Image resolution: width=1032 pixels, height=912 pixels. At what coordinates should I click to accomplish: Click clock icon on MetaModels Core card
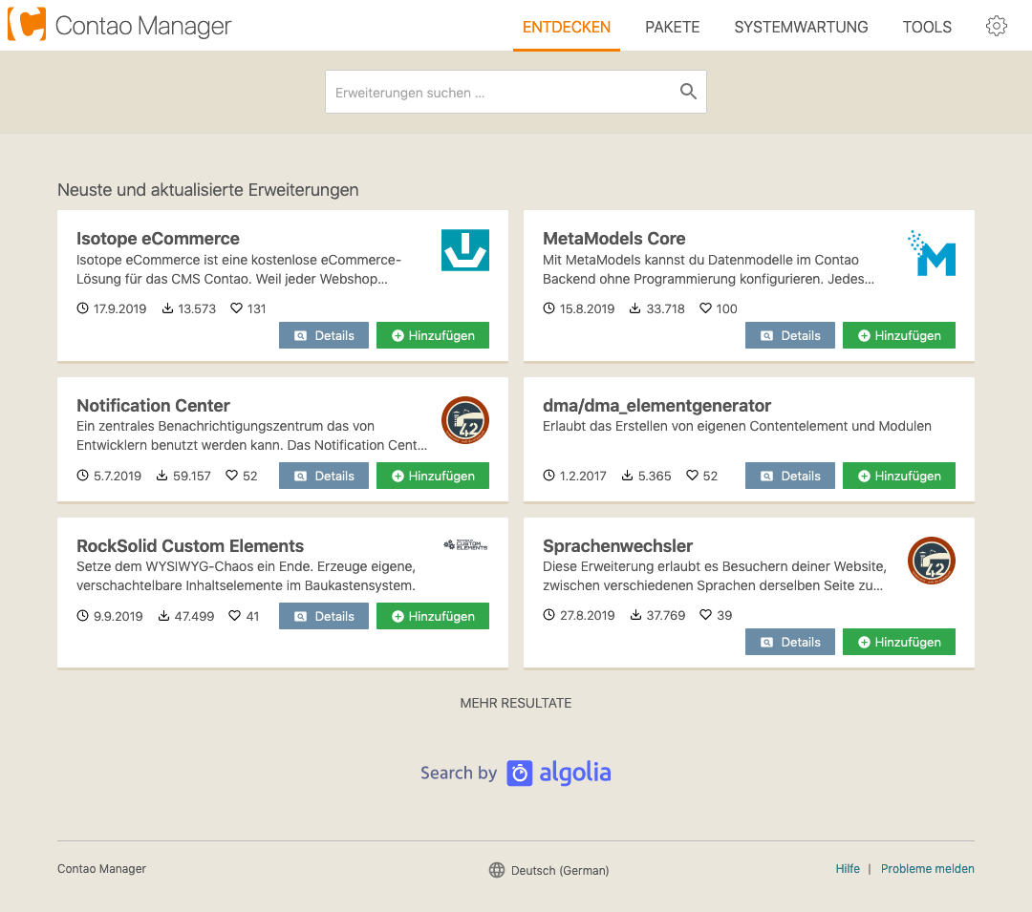point(548,308)
